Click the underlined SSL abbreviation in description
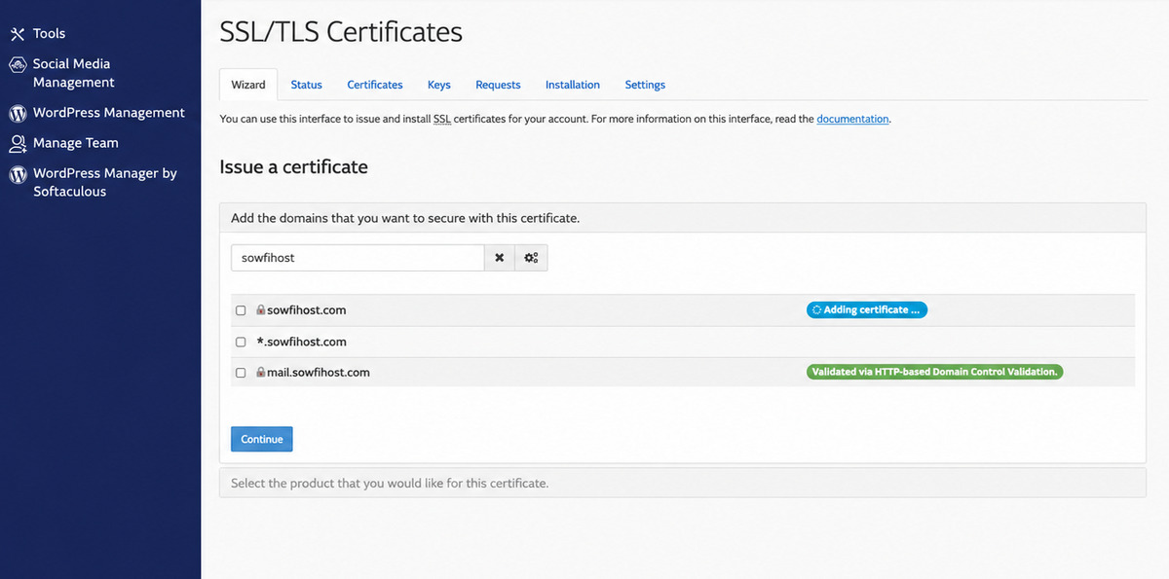 (442, 119)
